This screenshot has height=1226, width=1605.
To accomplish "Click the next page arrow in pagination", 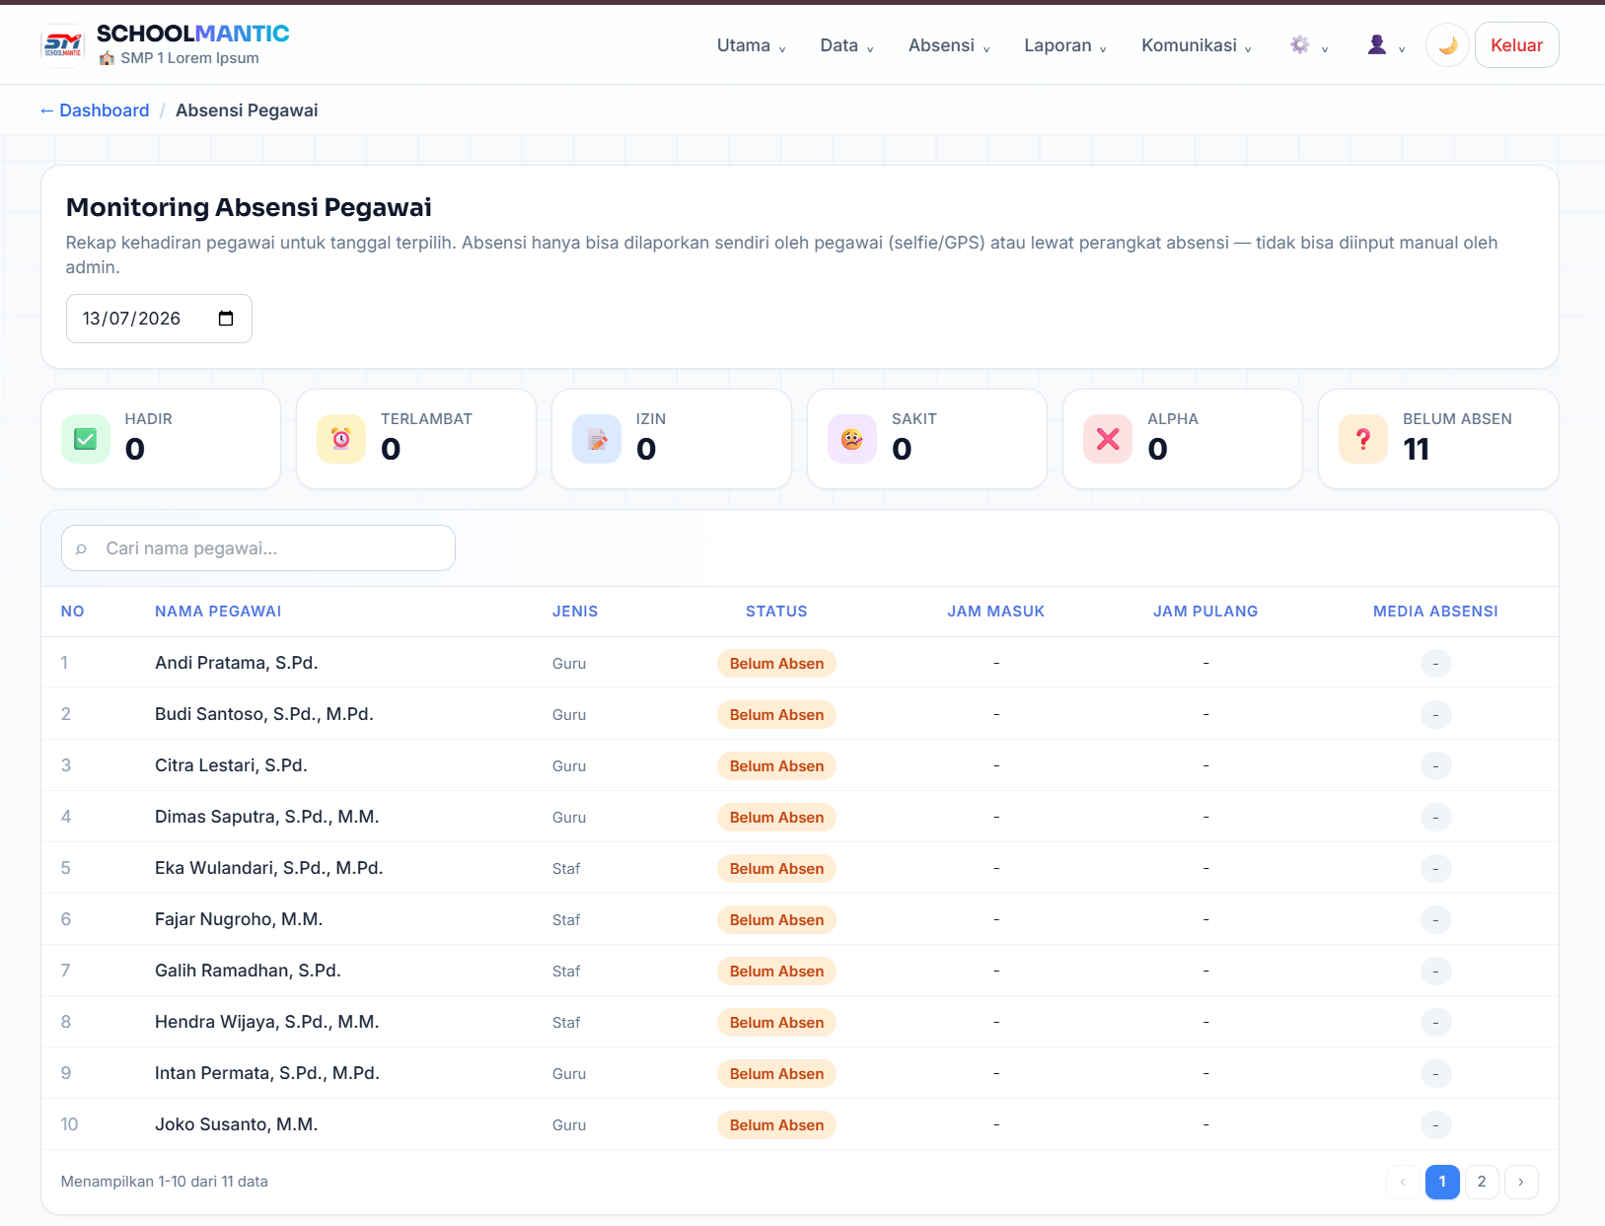I will (x=1521, y=1182).
